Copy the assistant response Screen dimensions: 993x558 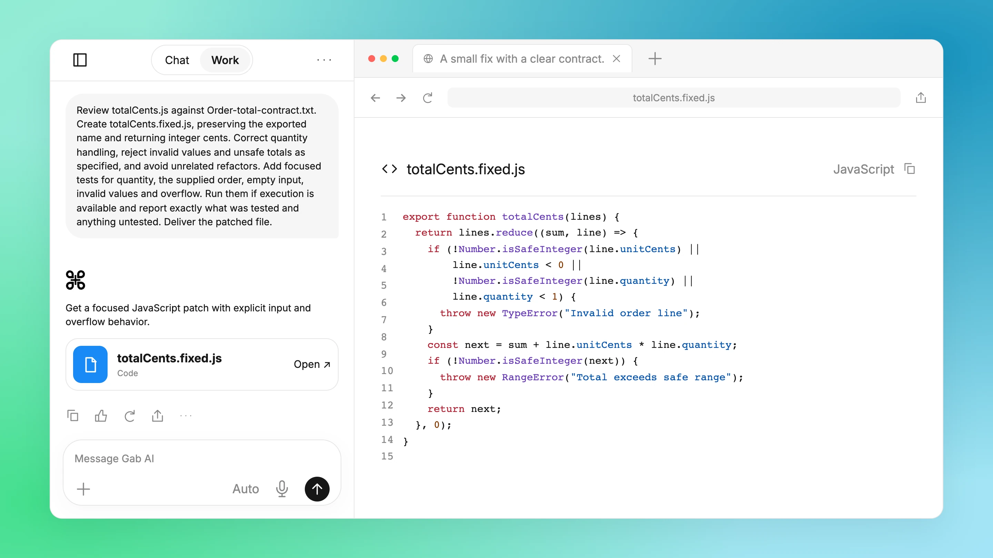pyautogui.click(x=72, y=416)
